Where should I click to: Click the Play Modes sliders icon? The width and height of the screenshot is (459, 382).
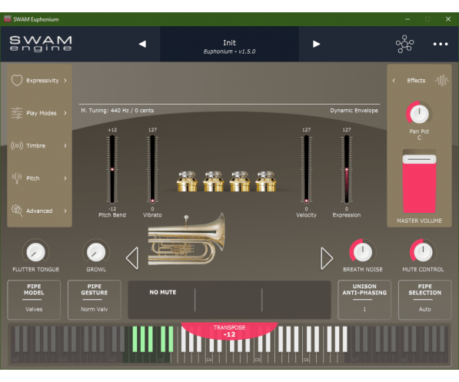point(17,113)
